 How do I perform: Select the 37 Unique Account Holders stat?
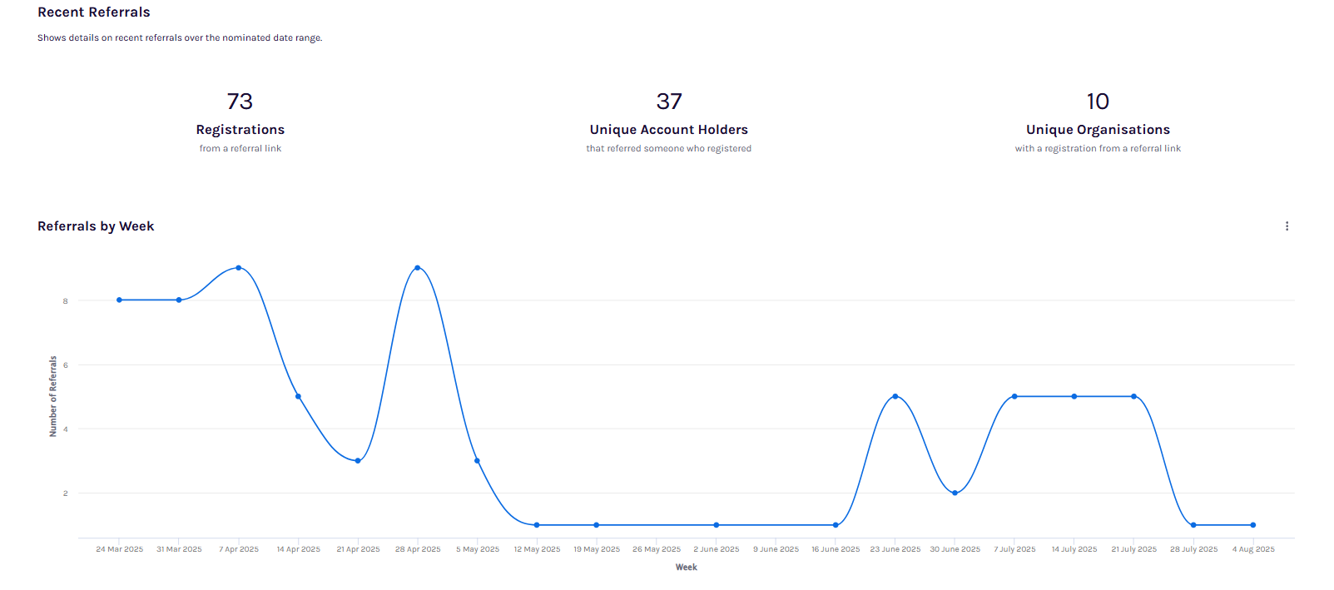[x=669, y=102]
